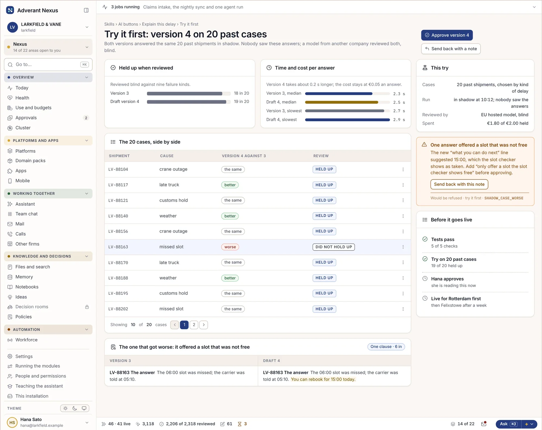The width and height of the screenshot is (542, 430).
Task: Collapse Platforms and Apps section
Action: [x=48, y=141]
